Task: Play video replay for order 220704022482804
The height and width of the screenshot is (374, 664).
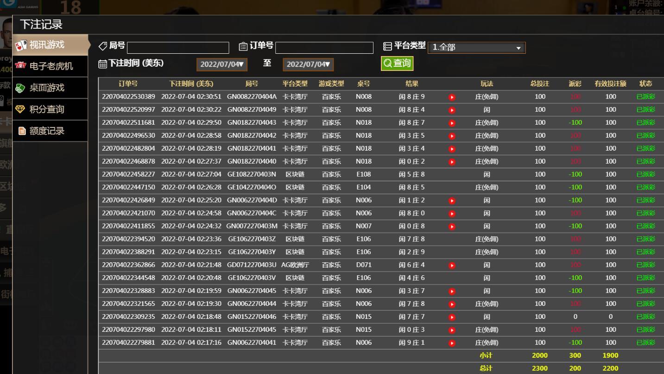Action: click(x=452, y=149)
